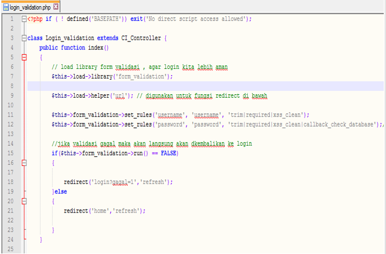
Task: Click the '<?php' opening tag
Action: (35, 19)
